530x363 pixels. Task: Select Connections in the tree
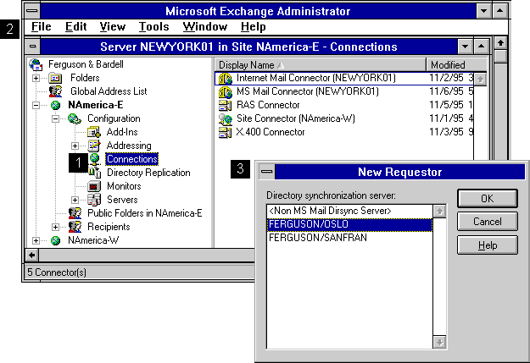132,159
